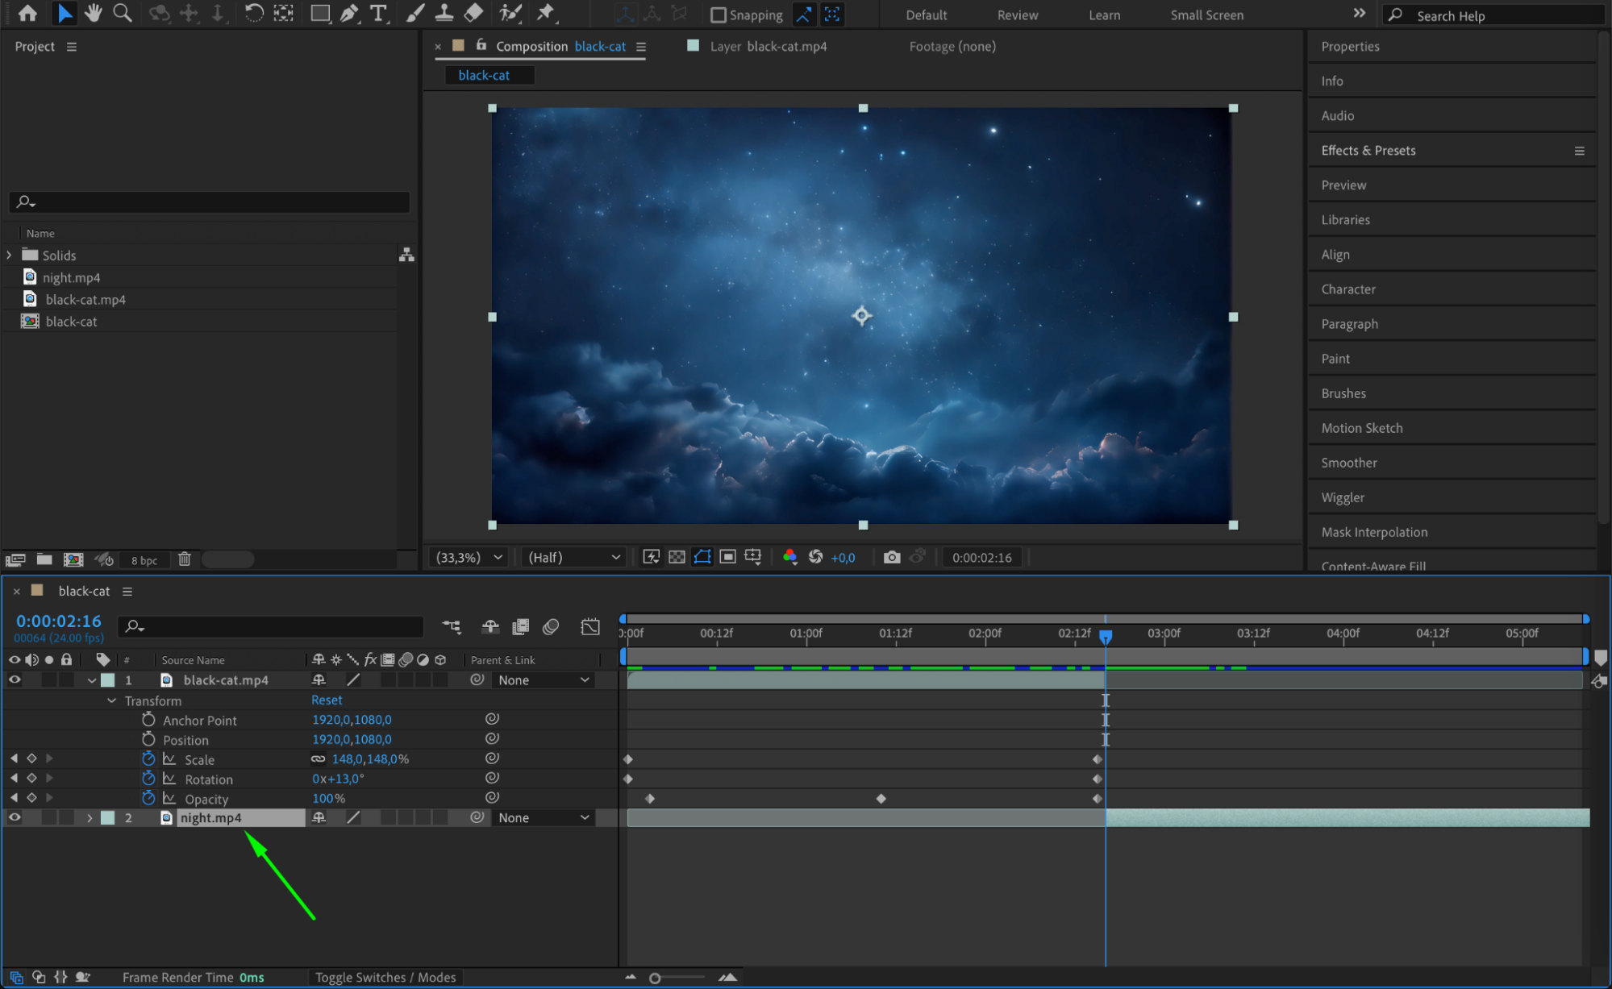1612x989 pixels.
Task: Enable the Snapping checkbox
Action: click(x=718, y=15)
